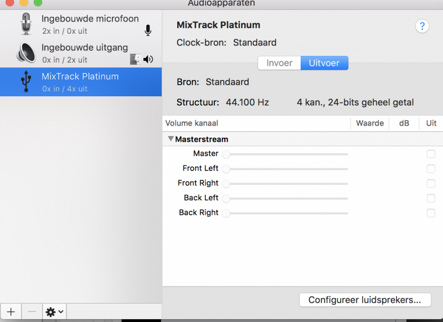
Task: Click Configureer luidsprekers button
Action: (365, 300)
